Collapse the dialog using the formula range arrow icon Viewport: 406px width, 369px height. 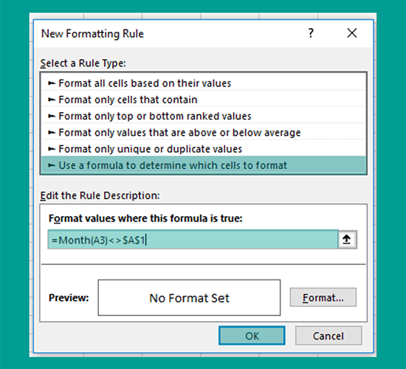347,240
